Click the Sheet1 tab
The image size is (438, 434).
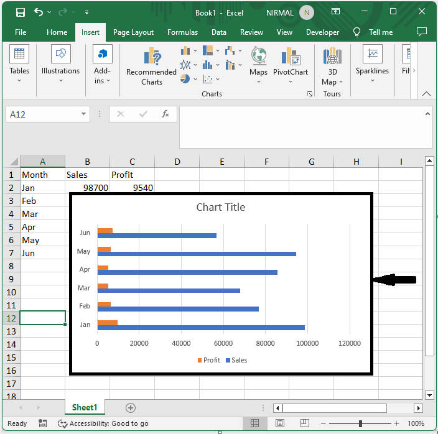pyautogui.click(x=85, y=407)
